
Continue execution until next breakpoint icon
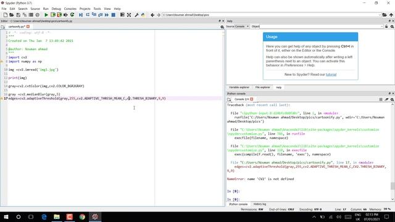pos(107,15)
